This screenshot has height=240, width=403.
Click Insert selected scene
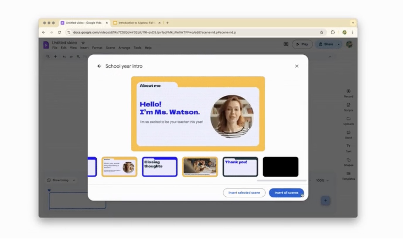point(244,193)
